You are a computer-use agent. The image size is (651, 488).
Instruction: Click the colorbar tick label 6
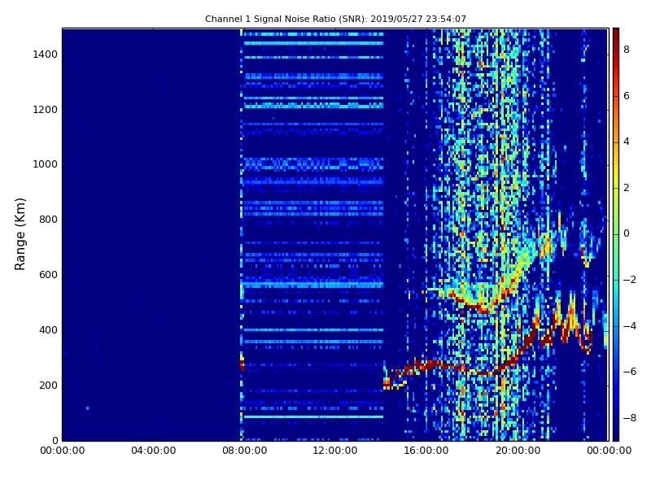(x=627, y=96)
